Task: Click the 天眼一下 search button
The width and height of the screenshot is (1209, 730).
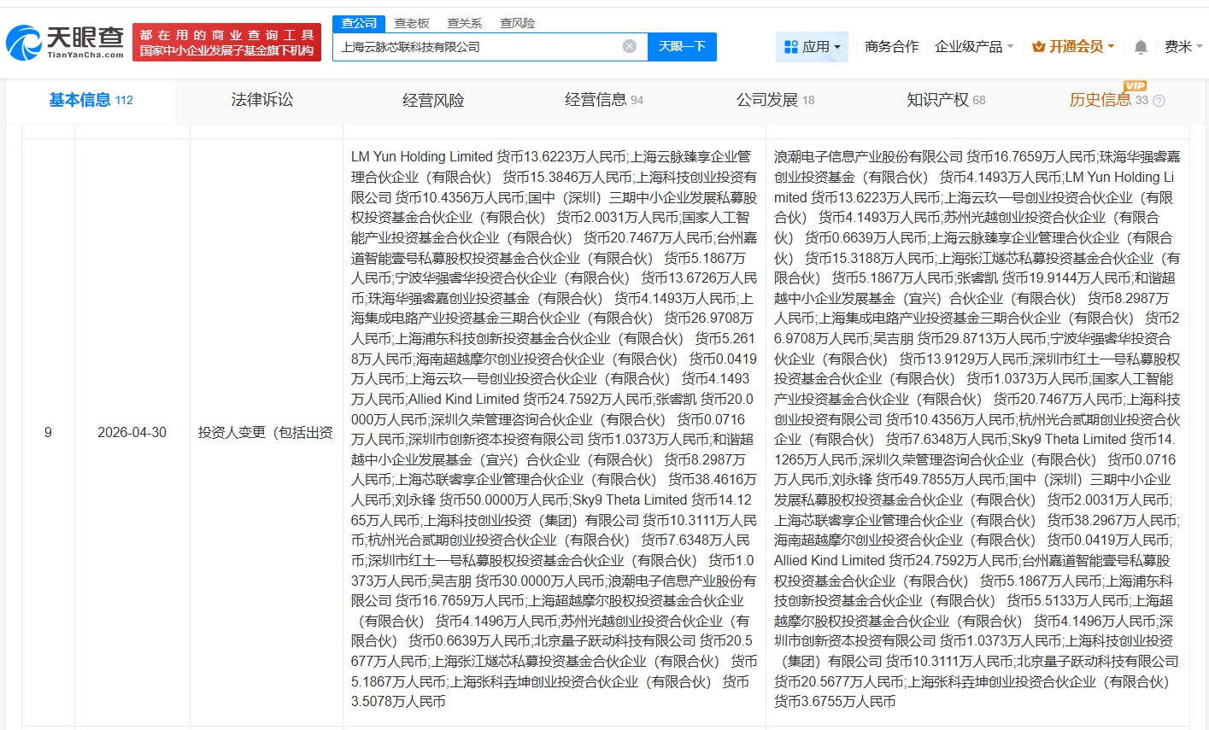Action: coord(682,46)
